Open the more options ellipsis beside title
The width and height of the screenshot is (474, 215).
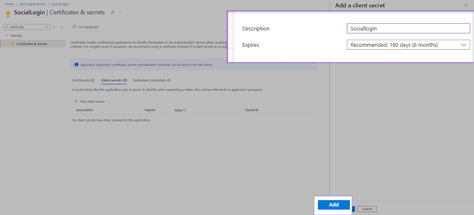(120, 12)
